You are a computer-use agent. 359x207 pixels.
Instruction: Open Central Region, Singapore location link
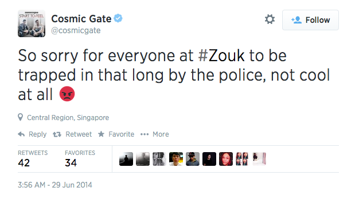coord(68,118)
